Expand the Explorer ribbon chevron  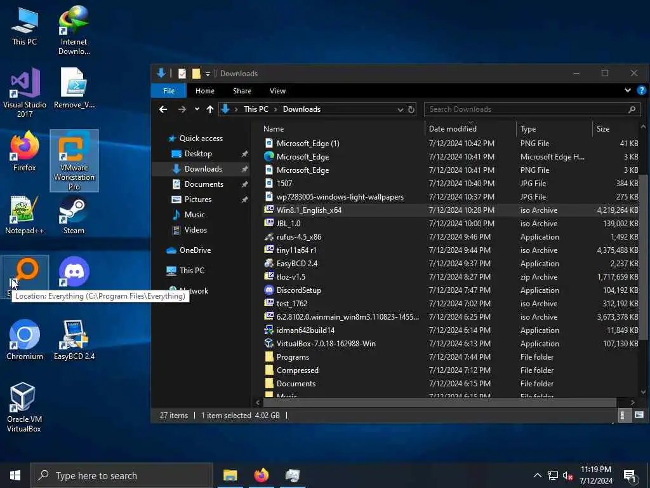click(x=627, y=90)
